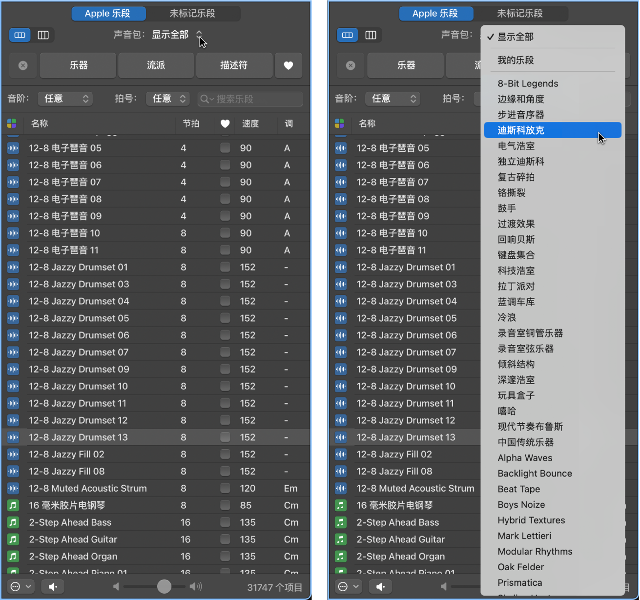Viewport: 640px width, 600px height.
Task: Click MIDI icon for 2-Step Ahead Organ, left
Action: click(13, 557)
